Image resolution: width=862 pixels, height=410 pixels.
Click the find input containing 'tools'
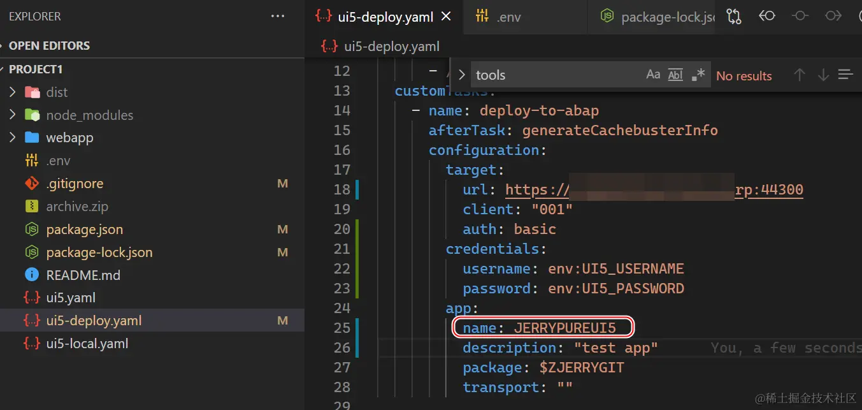[x=557, y=75]
